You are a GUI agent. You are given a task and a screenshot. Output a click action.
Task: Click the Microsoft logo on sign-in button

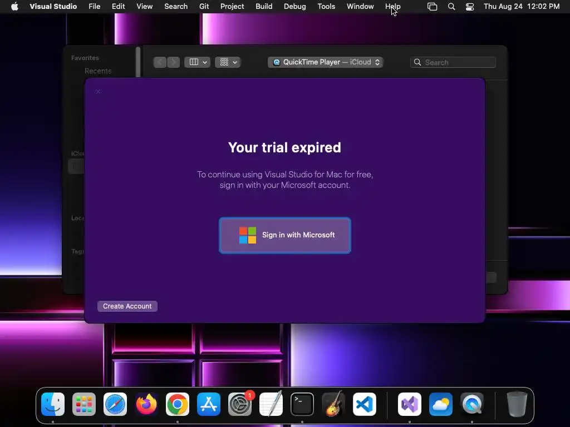(248, 235)
